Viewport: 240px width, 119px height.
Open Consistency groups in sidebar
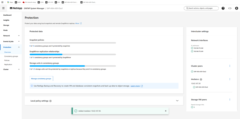(x=11, y=56)
